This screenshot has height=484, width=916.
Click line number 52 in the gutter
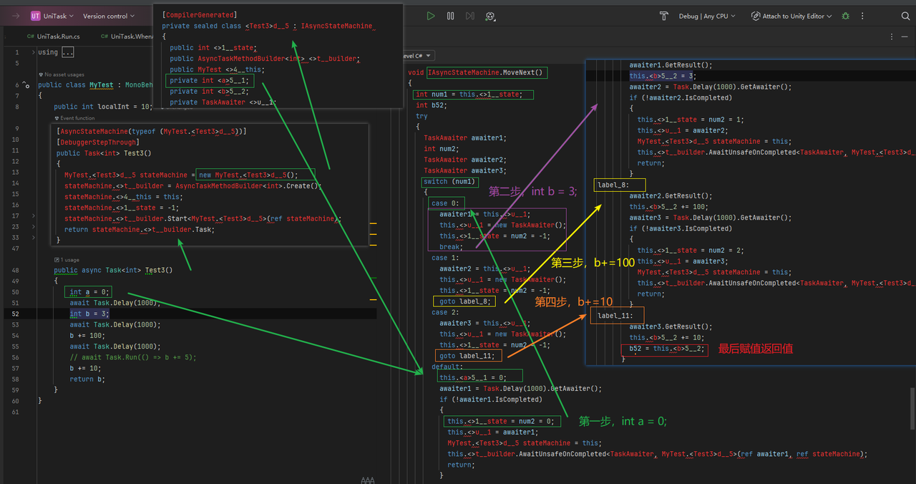(x=15, y=314)
